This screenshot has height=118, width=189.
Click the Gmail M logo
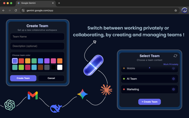[x=33, y=96]
